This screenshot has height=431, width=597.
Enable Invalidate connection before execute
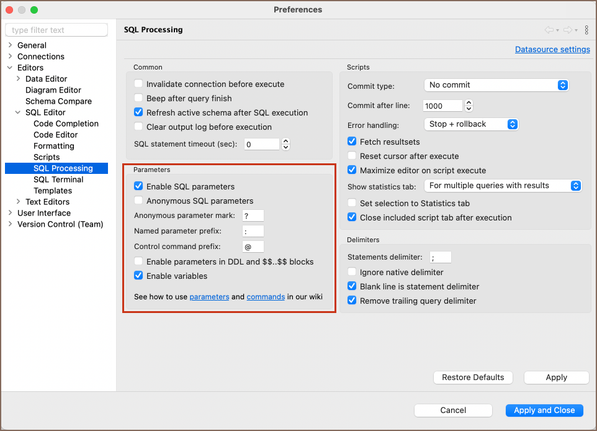tap(139, 84)
